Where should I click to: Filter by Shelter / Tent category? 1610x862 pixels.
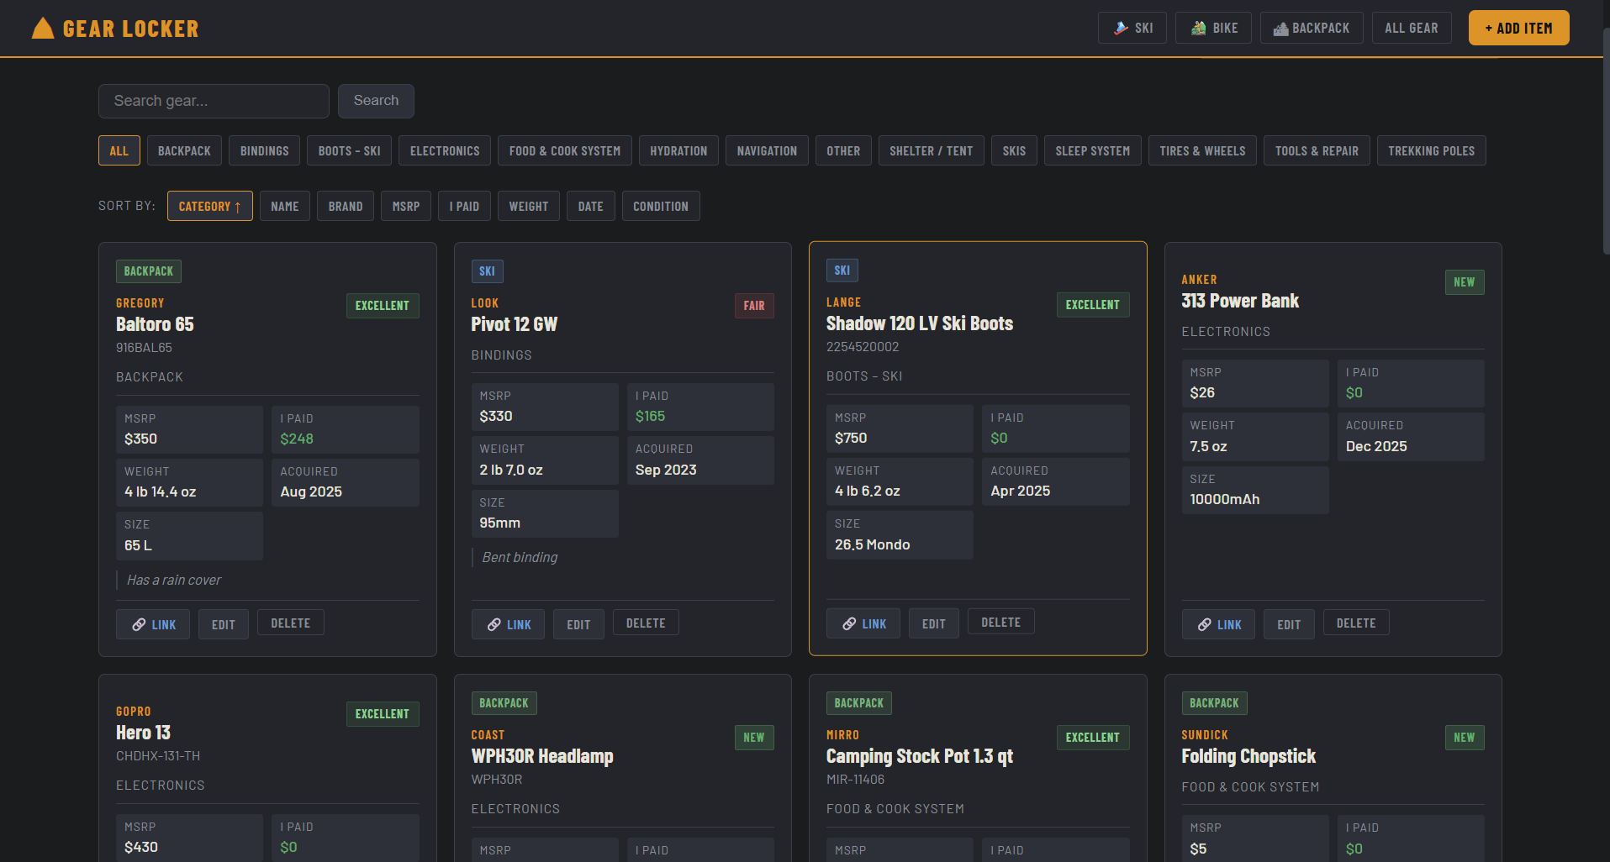click(932, 150)
